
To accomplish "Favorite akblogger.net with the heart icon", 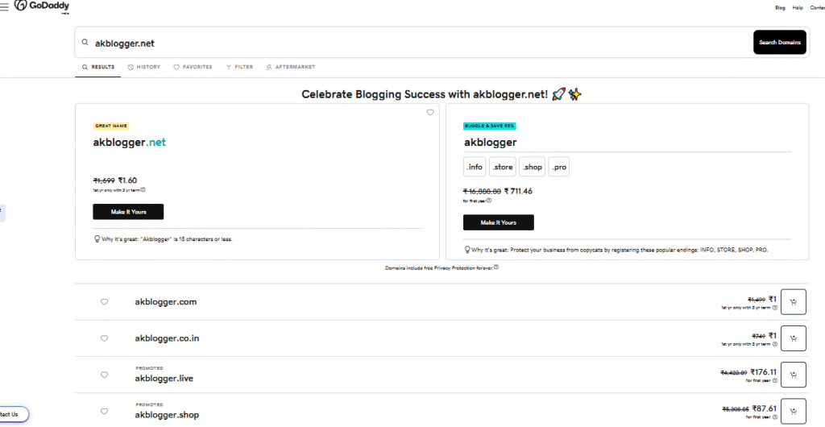I will 430,113.
